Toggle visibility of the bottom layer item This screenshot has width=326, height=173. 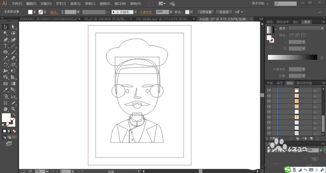point(269,133)
